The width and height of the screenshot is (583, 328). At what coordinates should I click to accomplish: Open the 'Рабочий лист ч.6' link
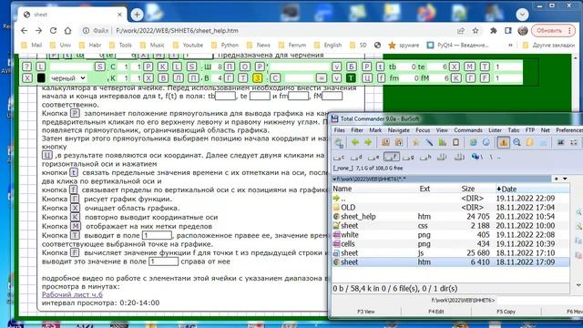coord(72,294)
